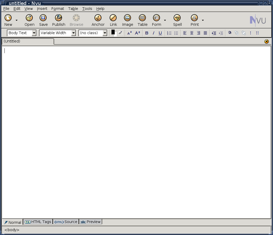Run the Spell checker
The height and width of the screenshot is (235, 273).
[177, 20]
